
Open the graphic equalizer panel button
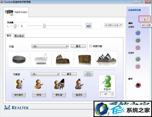[88, 74]
